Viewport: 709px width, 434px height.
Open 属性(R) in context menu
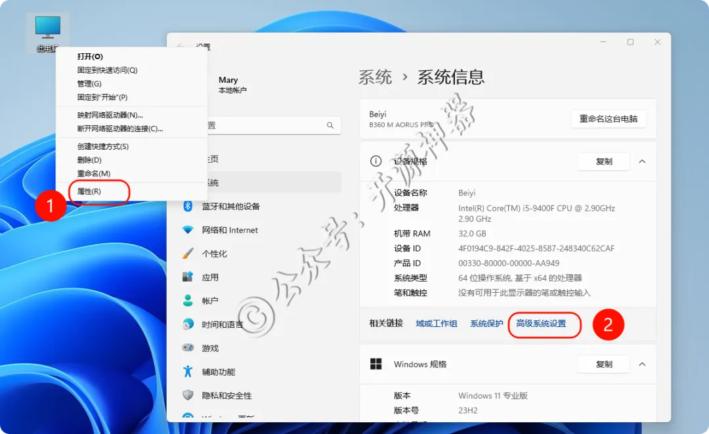[x=89, y=191]
